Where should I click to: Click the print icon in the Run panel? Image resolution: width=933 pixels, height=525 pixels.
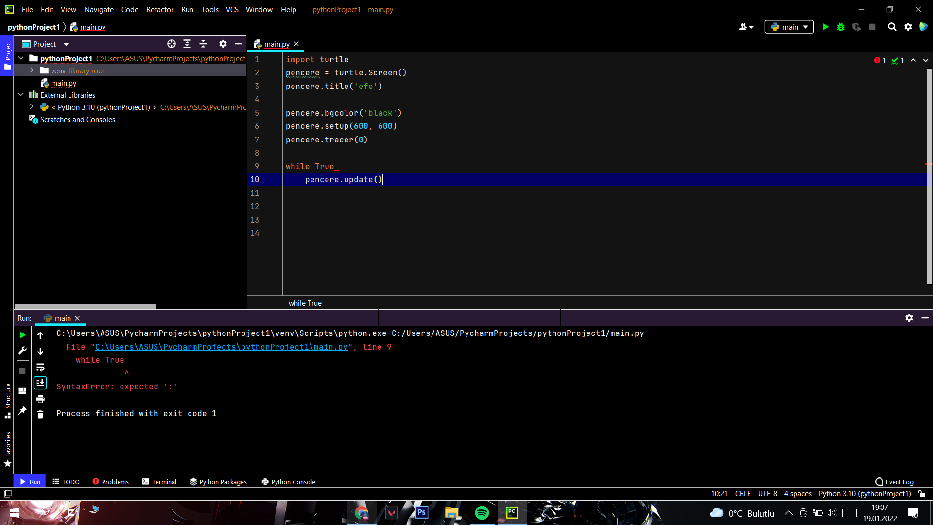pyautogui.click(x=40, y=399)
